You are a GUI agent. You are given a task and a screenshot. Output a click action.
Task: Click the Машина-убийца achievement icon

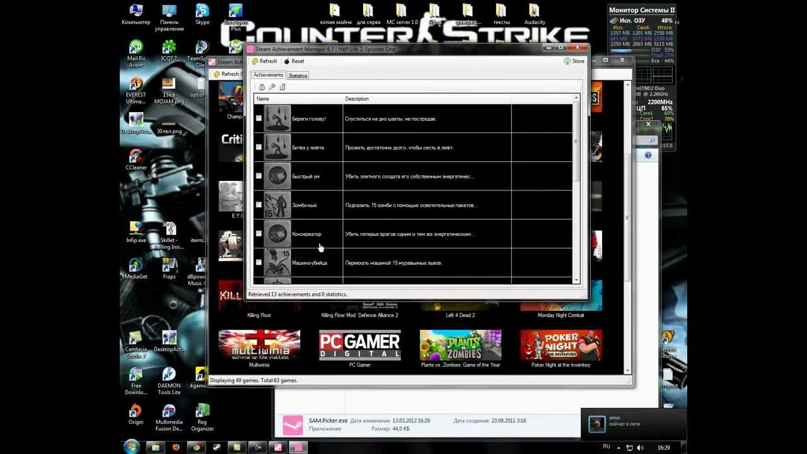tap(277, 262)
